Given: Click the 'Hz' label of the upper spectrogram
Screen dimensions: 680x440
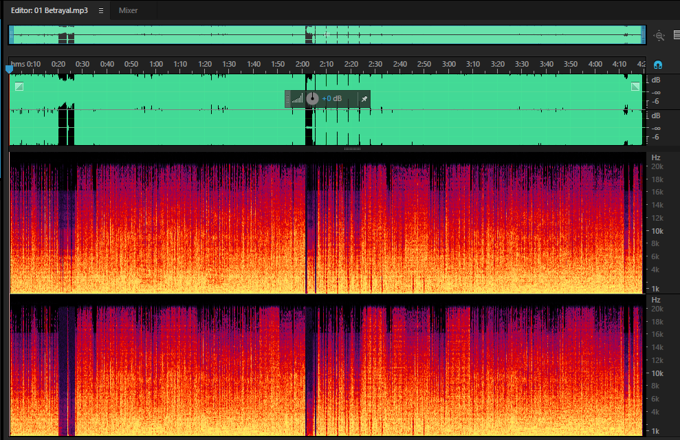Looking at the screenshot, I should coord(656,158).
